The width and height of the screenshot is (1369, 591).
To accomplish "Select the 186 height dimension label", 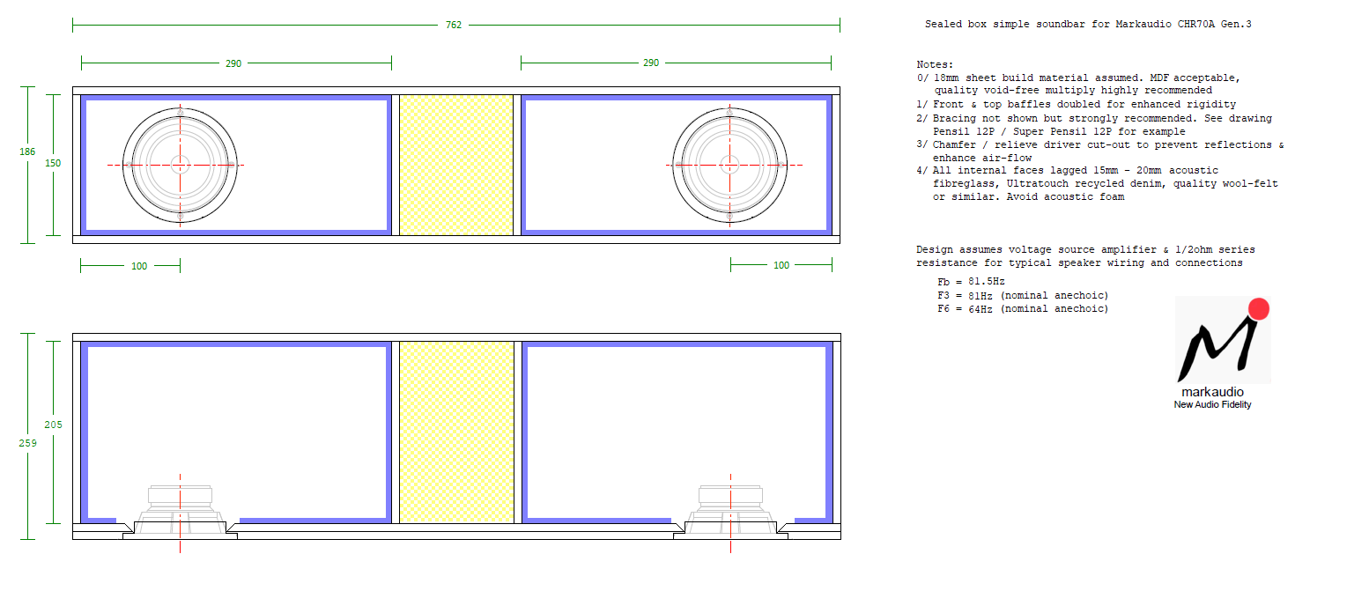I will pyautogui.click(x=27, y=151).
